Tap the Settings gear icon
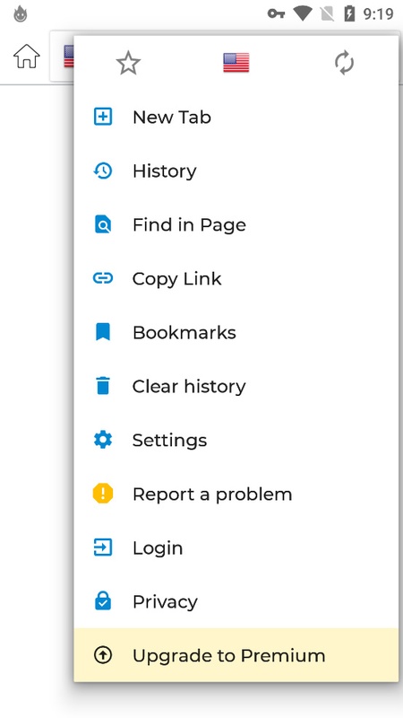The width and height of the screenshot is (403, 718). [103, 440]
